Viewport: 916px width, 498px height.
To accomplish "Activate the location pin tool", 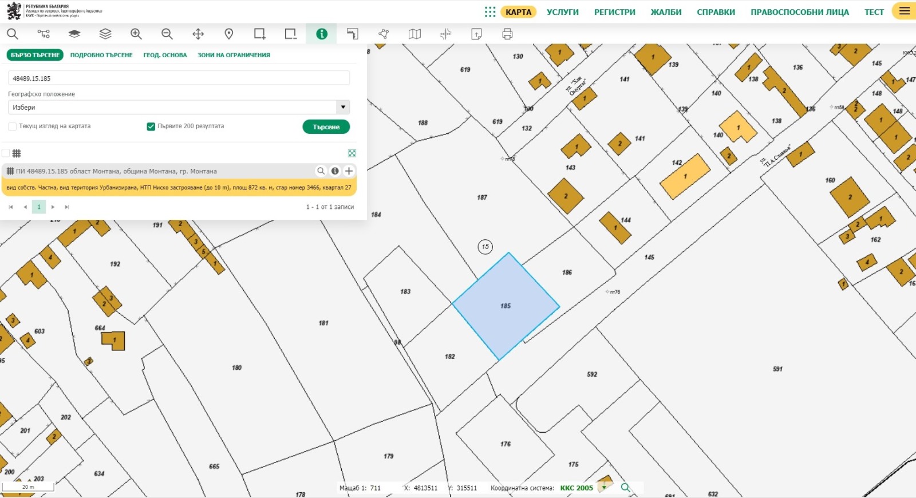I will pyautogui.click(x=229, y=34).
